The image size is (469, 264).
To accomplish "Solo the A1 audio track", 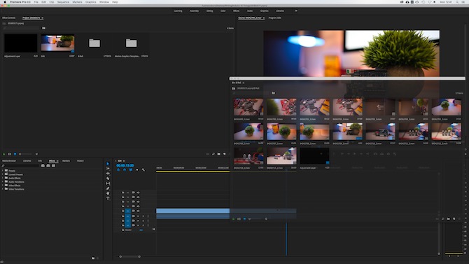I will 143,216.
